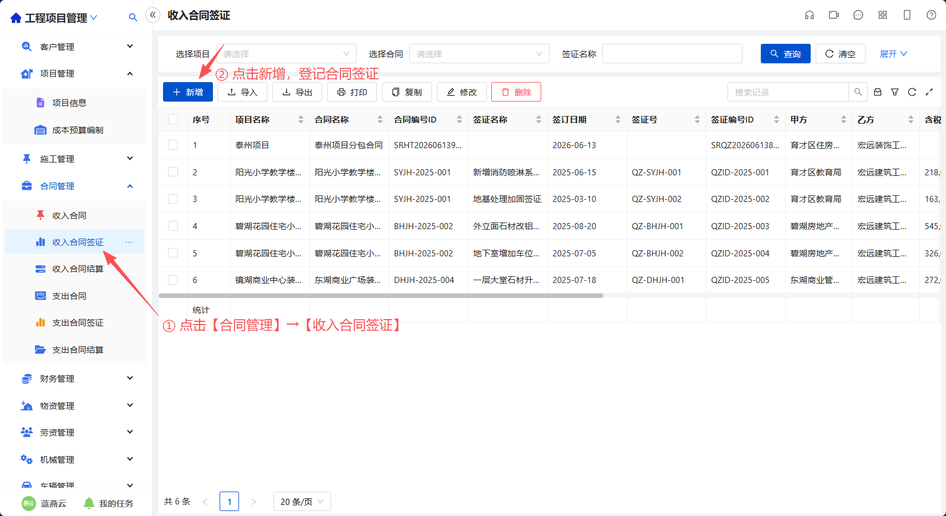The height and width of the screenshot is (516, 946).
Task: Click the 导入 import button
Action: click(x=242, y=92)
